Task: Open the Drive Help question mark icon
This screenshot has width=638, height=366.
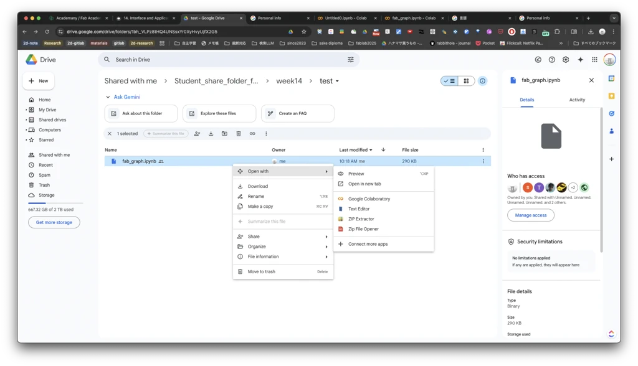Action: tap(552, 60)
